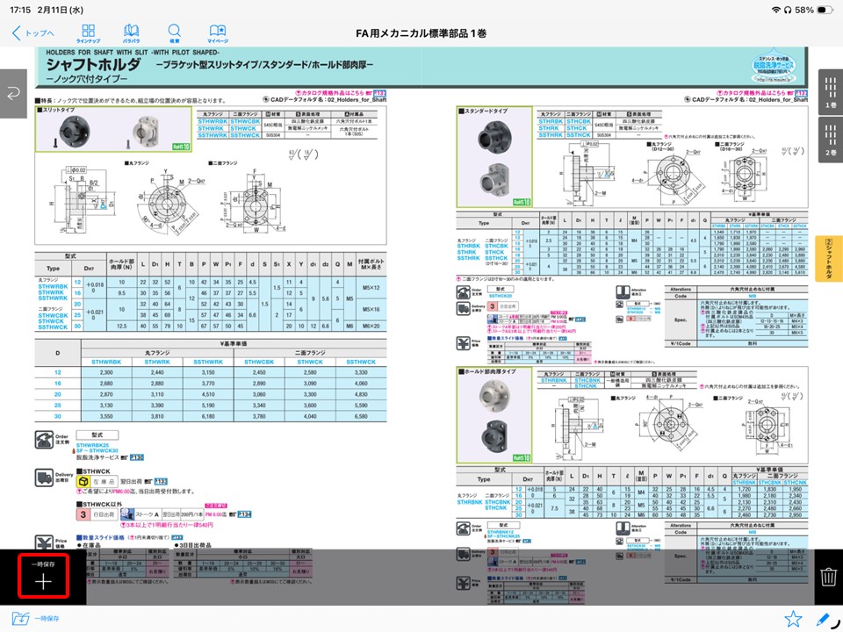Go back to トップへ

click(33, 33)
